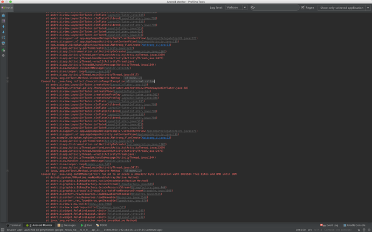Open the Log level Verbose dropdown
The image size is (372, 232).
click(236, 8)
